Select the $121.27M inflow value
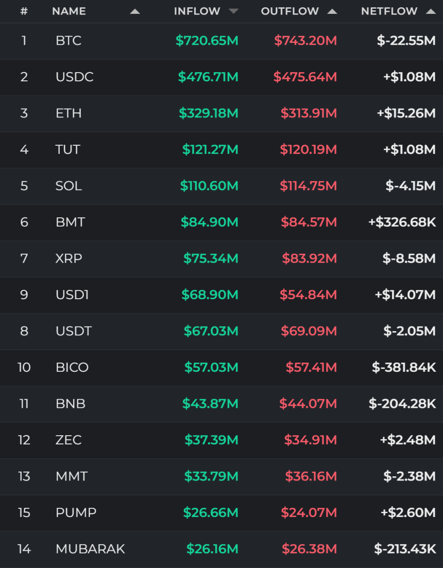This screenshot has height=568, width=443. (x=210, y=149)
